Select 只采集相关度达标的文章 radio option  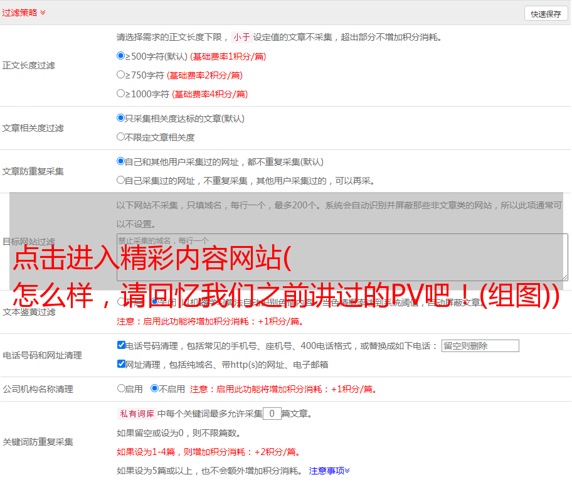pyautogui.click(x=121, y=118)
